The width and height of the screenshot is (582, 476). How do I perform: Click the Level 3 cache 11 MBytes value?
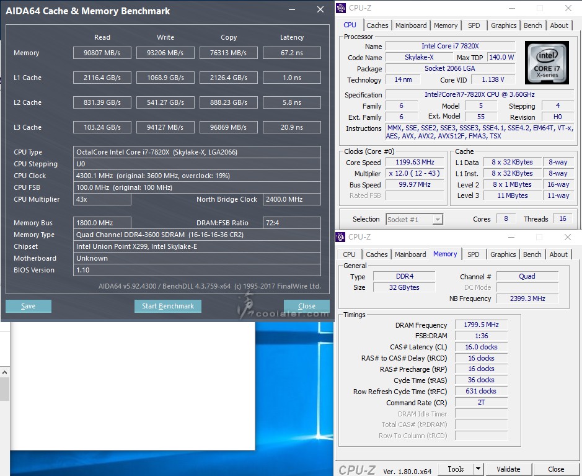coord(512,195)
